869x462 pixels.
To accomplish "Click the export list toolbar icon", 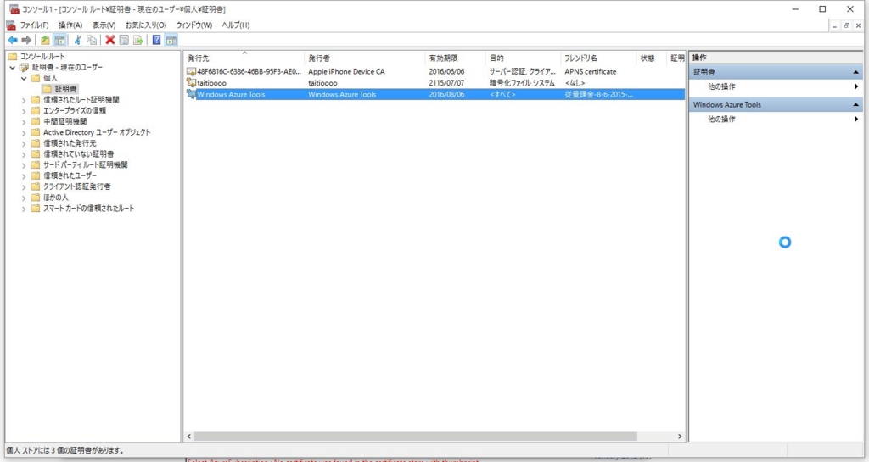I will pos(138,40).
